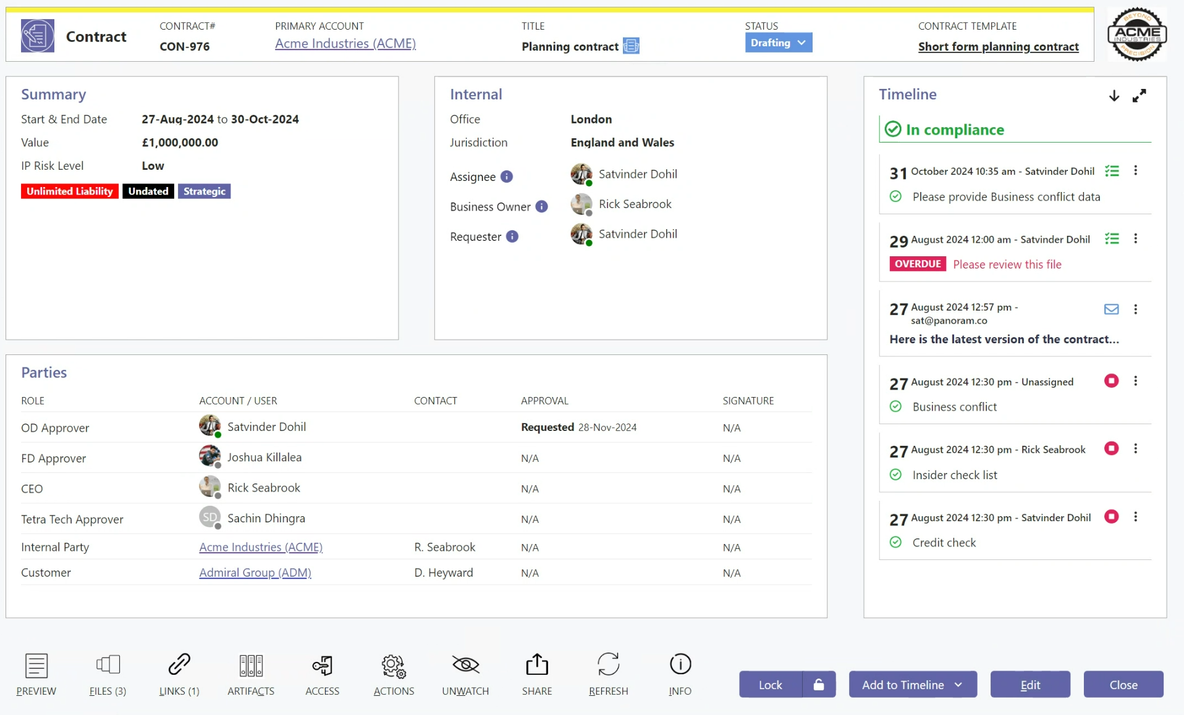Open Links (1) chain icon

179,665
